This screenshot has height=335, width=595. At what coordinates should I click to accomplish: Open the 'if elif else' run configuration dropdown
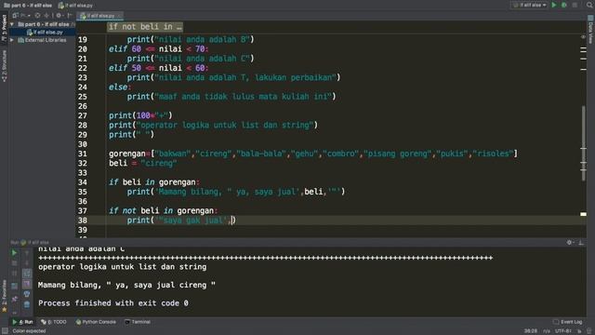coord(530,5)
